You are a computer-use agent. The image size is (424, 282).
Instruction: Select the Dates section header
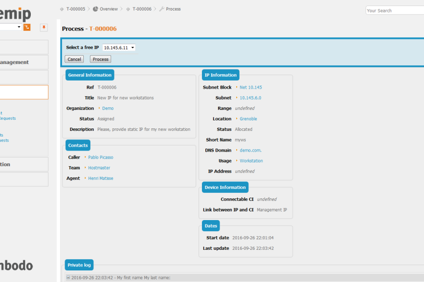tap(211, 226)
